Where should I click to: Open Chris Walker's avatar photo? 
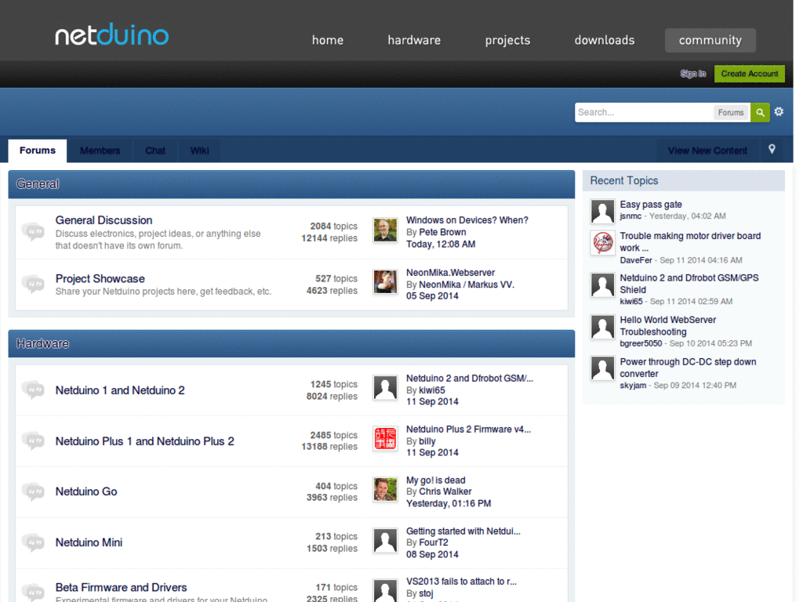point(385,489)
